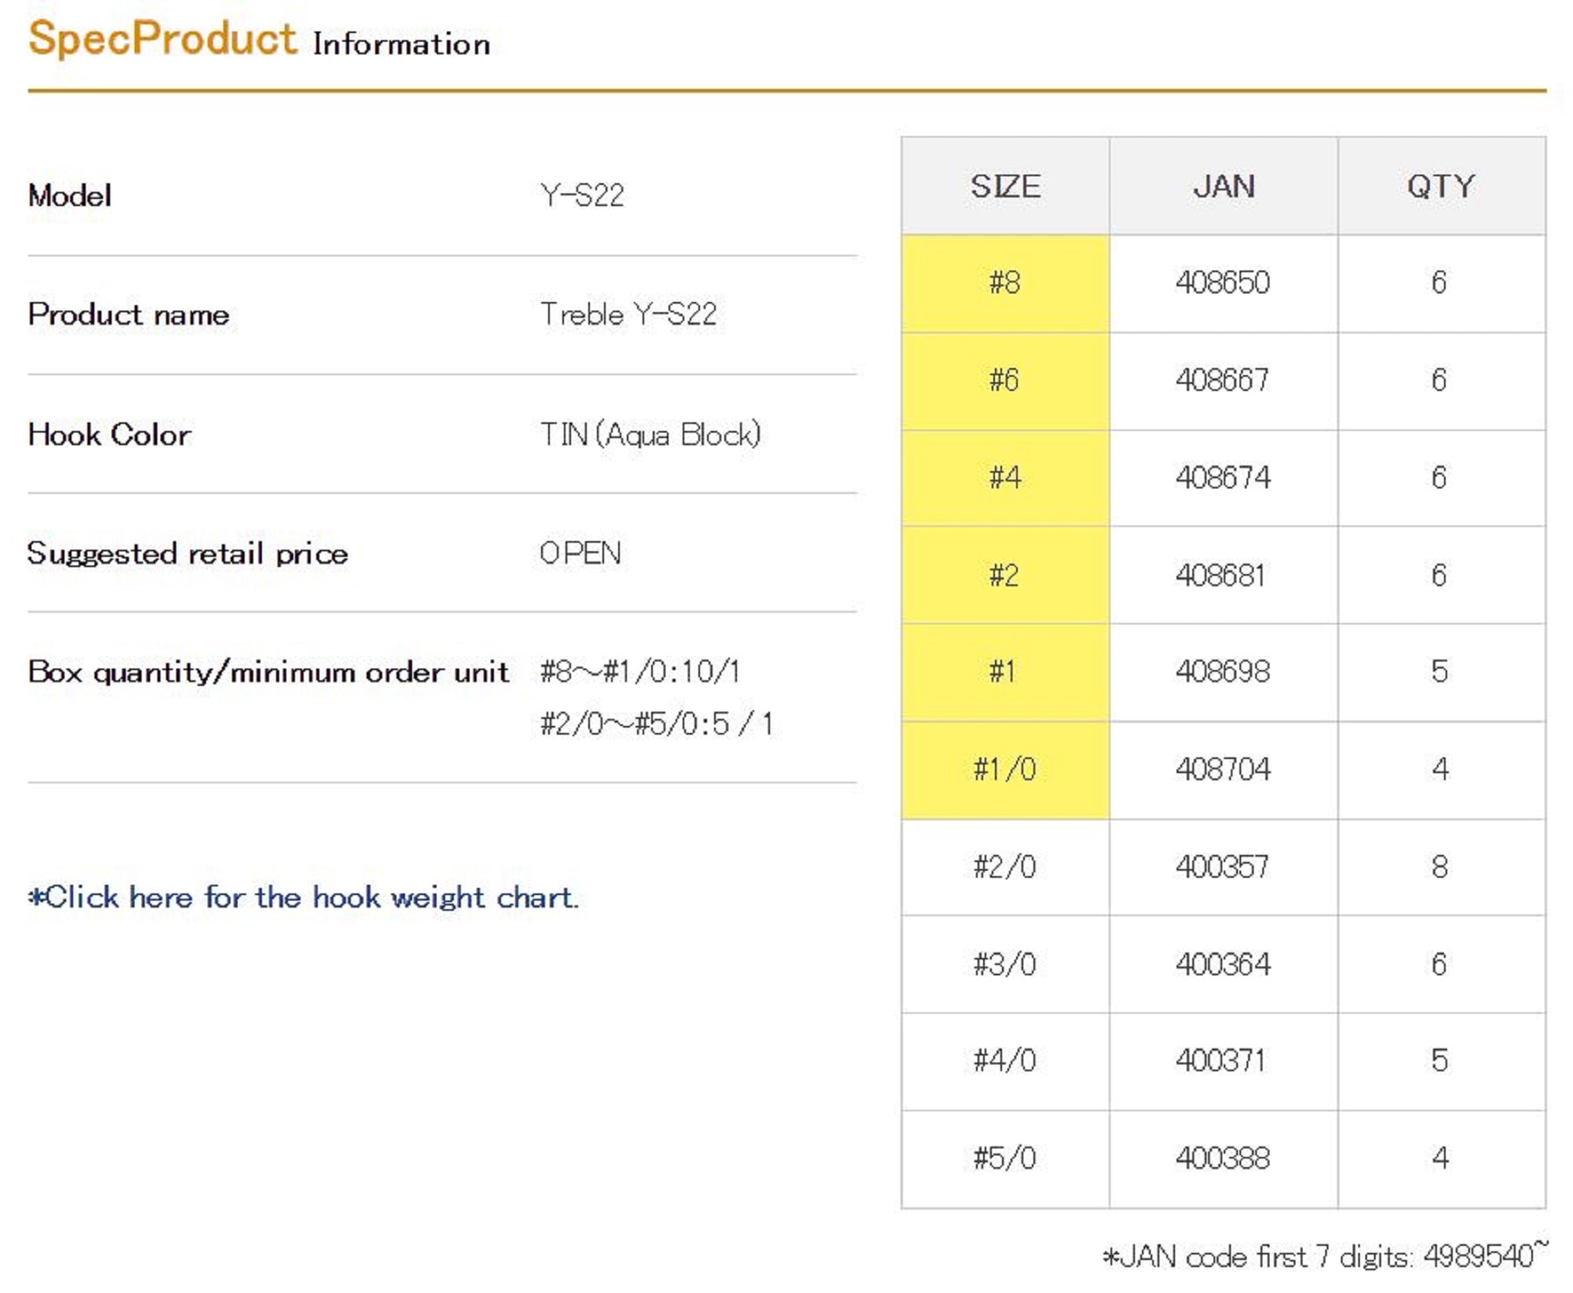This screenshot has width=1573, height=1293.
Task: Select the yellow #1/0 size cell
Action: click(x=1004, y=769)
